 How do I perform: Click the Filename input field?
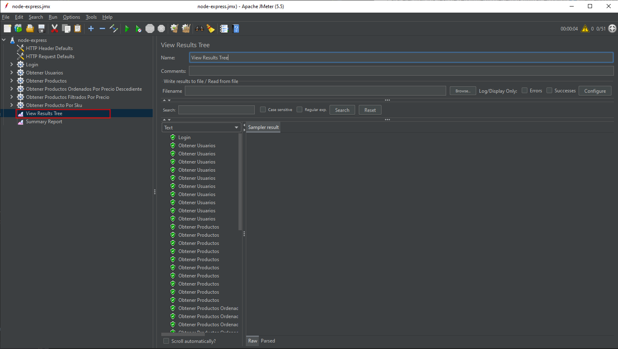(x=315, y=91)
